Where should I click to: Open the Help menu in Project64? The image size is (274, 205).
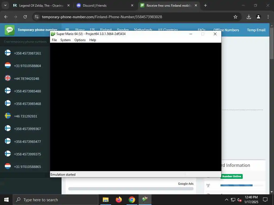[x=93, y=40]
